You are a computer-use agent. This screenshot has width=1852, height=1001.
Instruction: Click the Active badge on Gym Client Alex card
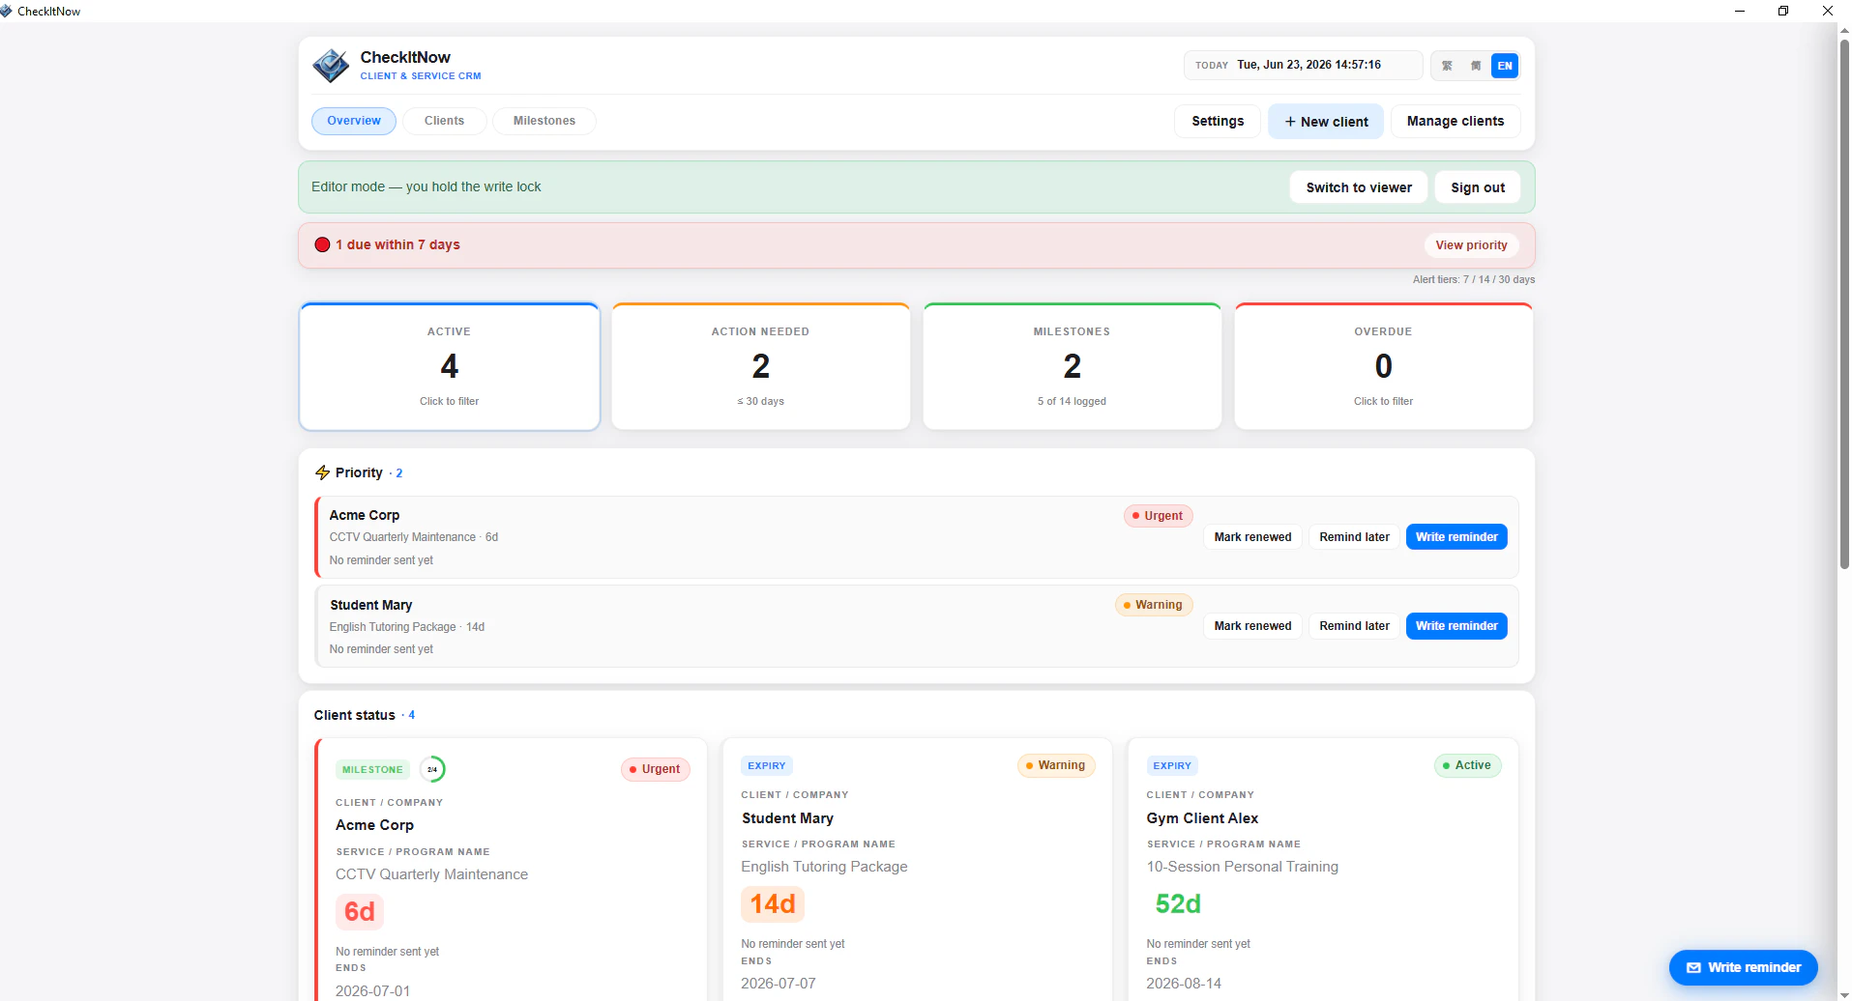[1467, 765]
